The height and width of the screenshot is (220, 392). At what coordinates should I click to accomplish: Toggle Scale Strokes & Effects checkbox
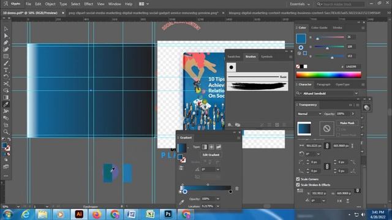click(298, 185)
